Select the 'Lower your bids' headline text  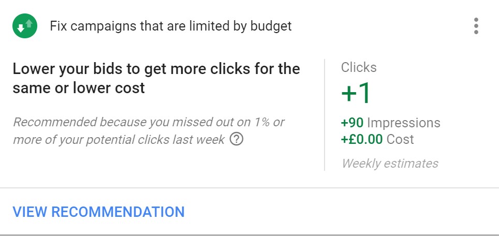156,78
